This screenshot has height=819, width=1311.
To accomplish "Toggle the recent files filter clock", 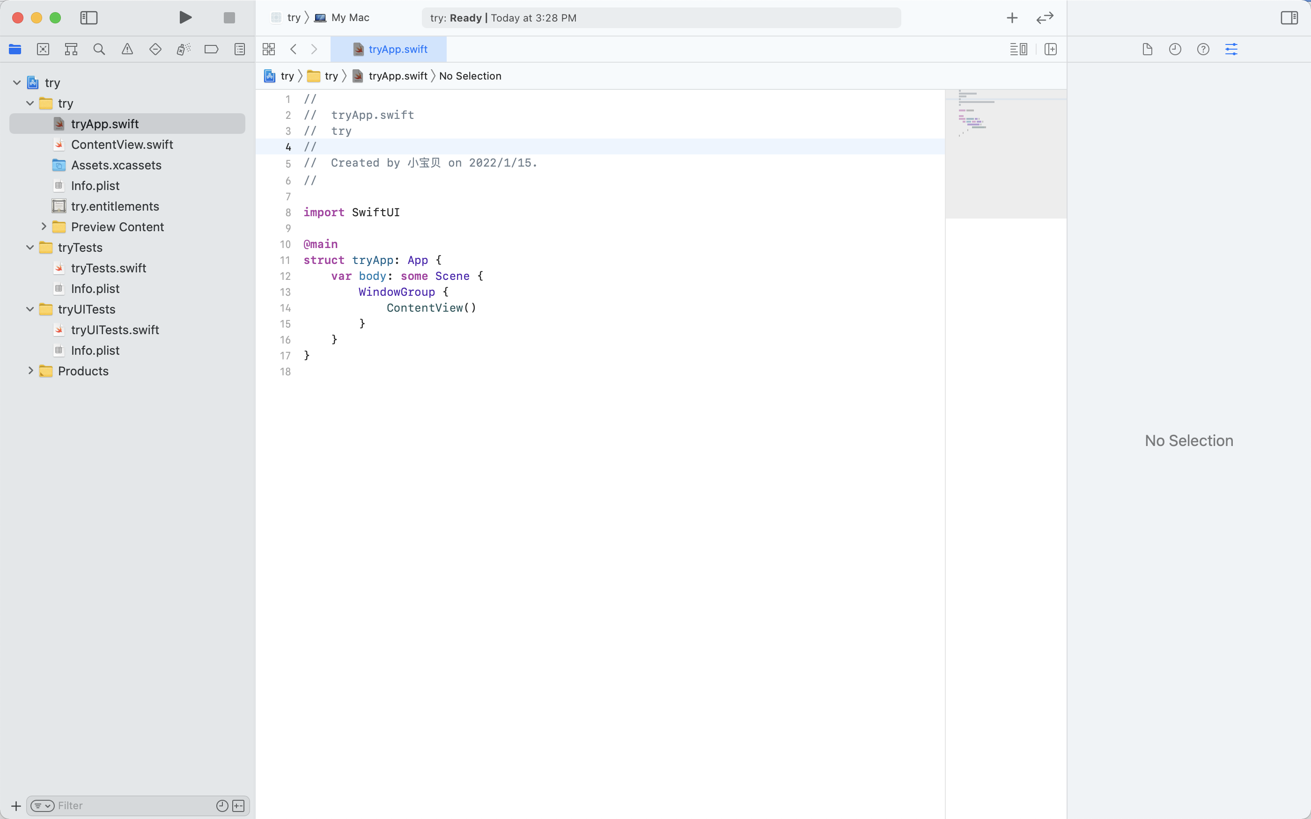I will [x=222, y=805].
